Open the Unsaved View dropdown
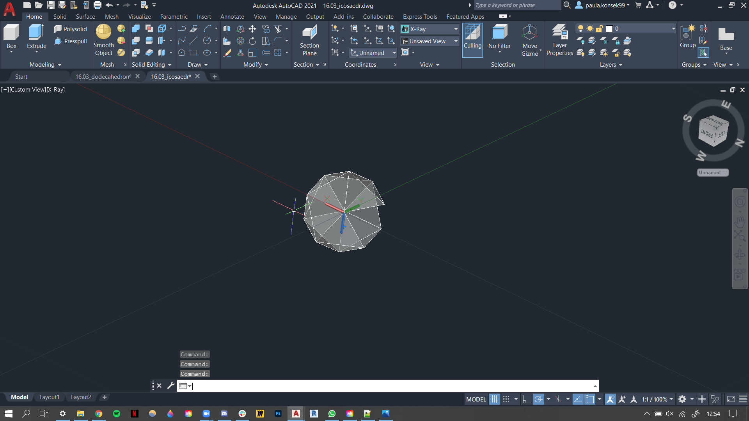 [430, 41]
